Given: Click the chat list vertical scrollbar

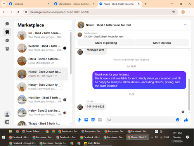Looking at the screenshot, I should (71, 53).
